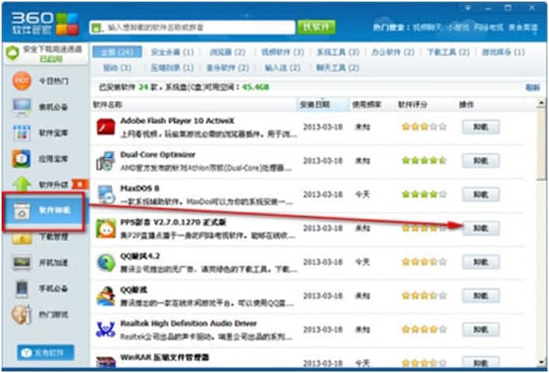Click the list scrollbar up arrow
The image size is (549, 373).
(x=542, y=104)
